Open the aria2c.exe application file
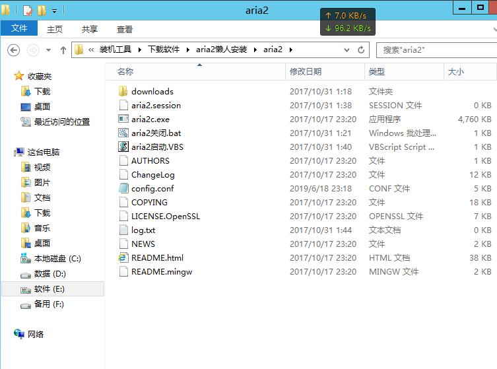 tap(150, 119)
